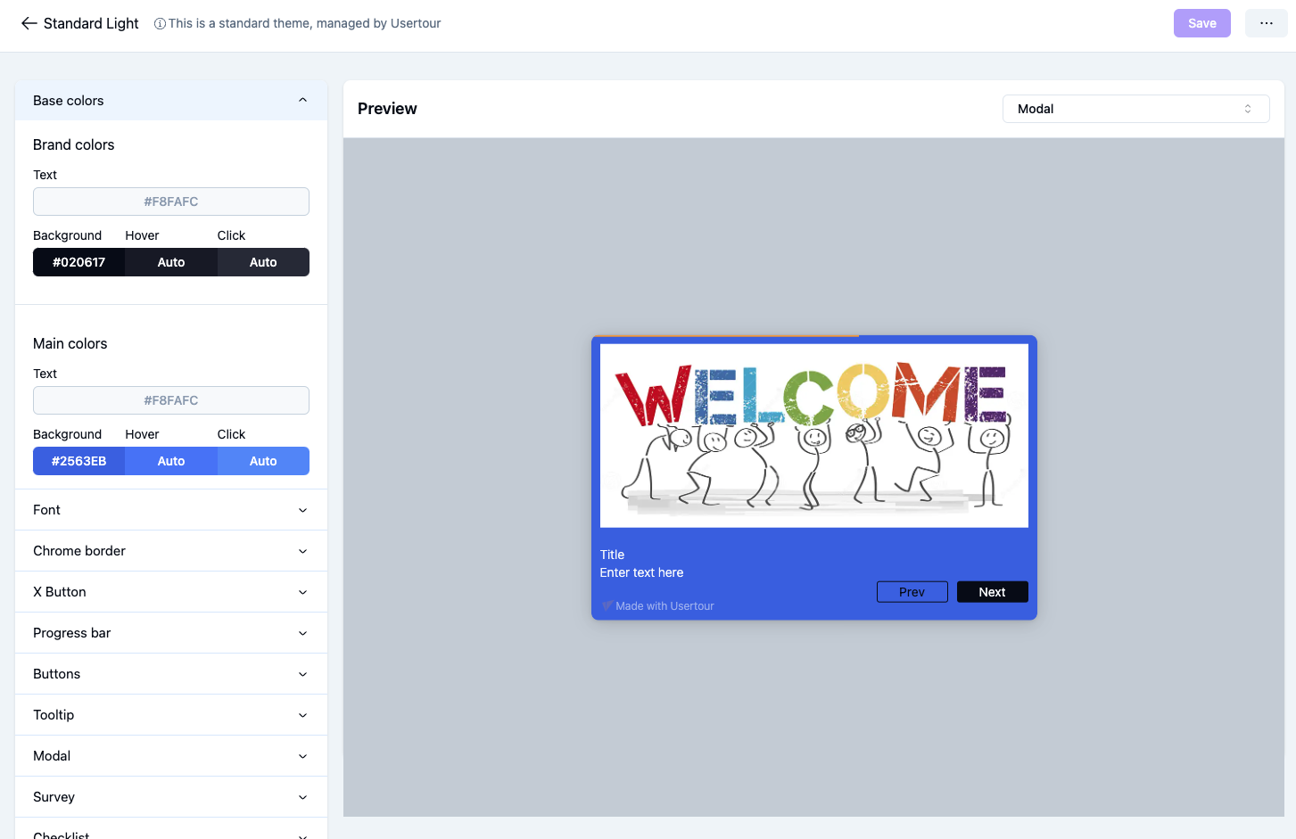Click the Title text in the preview modal

[612, 555]
